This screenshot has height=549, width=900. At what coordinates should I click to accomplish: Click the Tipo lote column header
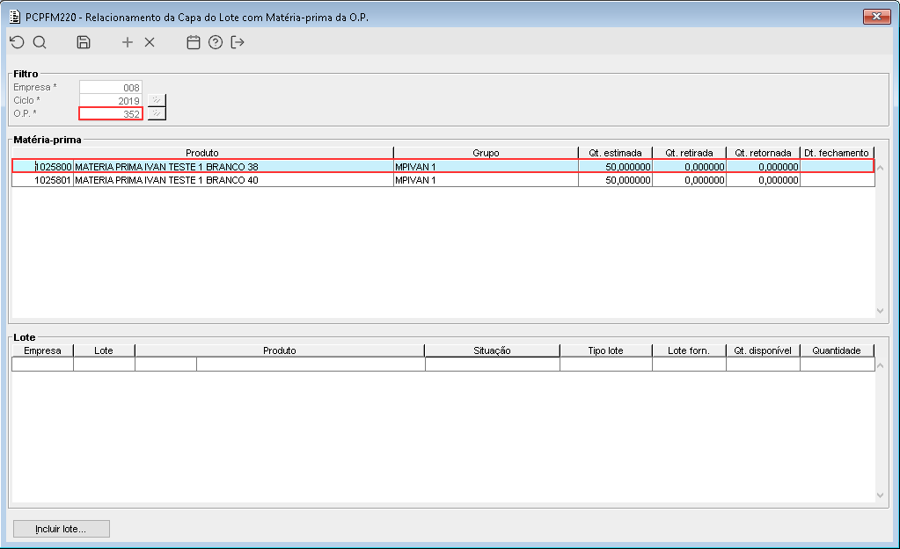click(605, 350)
